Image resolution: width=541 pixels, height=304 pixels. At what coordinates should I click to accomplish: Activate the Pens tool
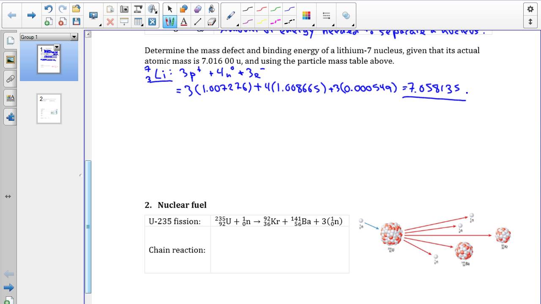pos(169,22)
